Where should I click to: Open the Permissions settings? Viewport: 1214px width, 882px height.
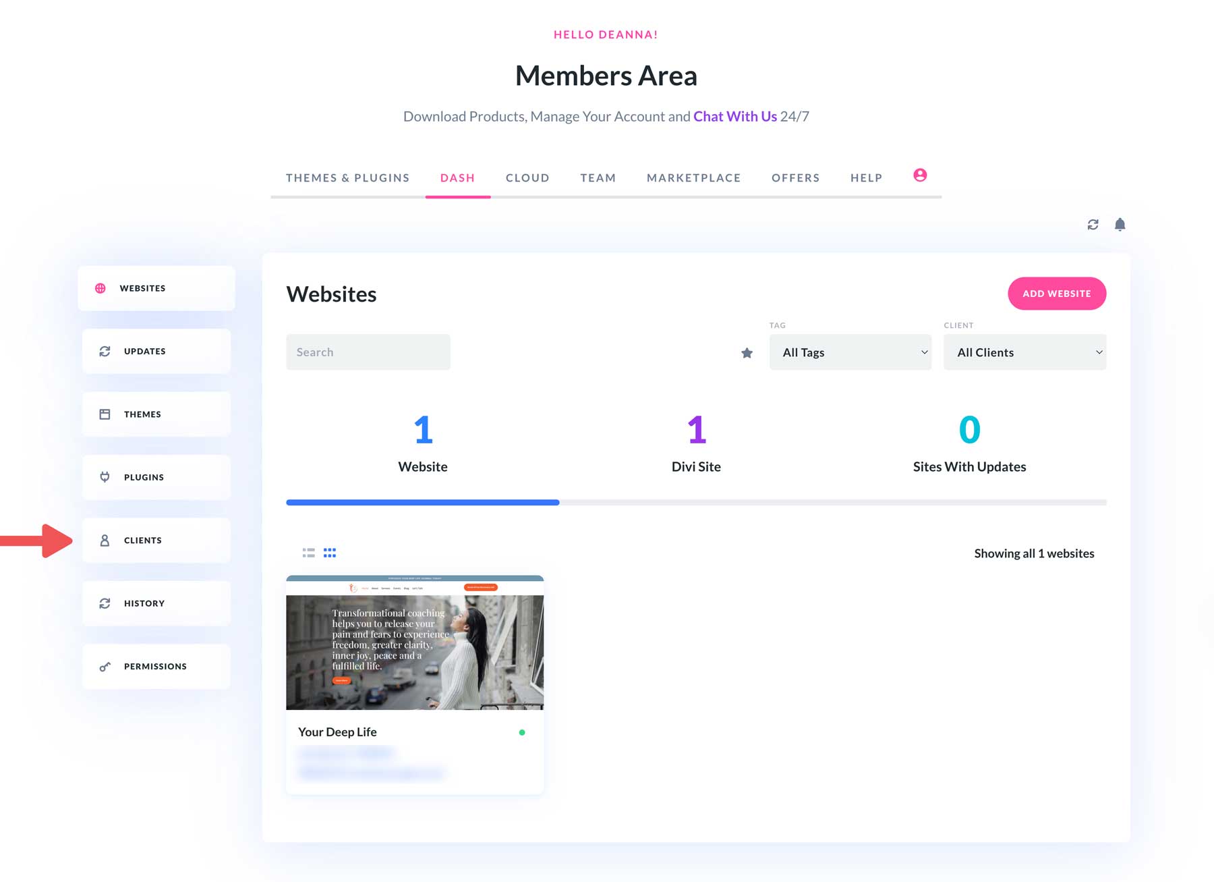tap(156, 666)
